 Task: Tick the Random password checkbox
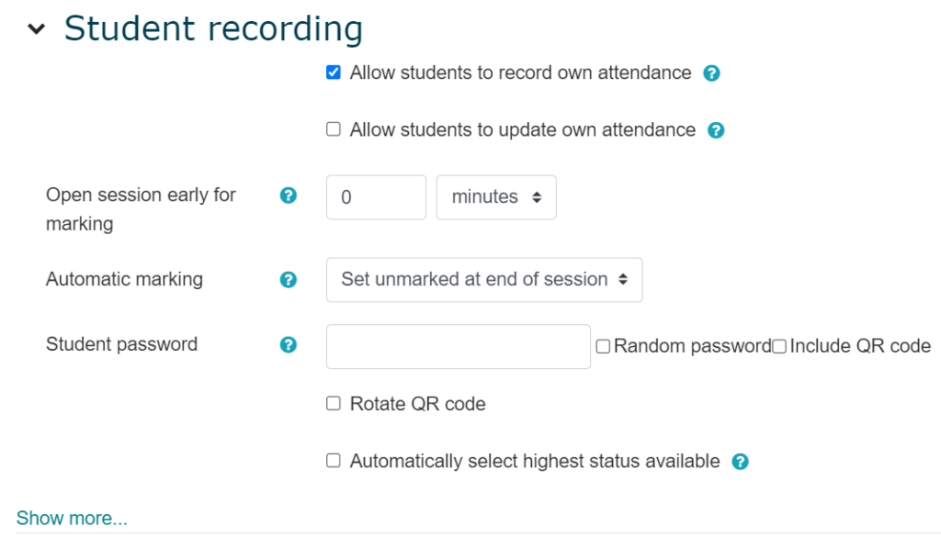[x=603, y=347]
